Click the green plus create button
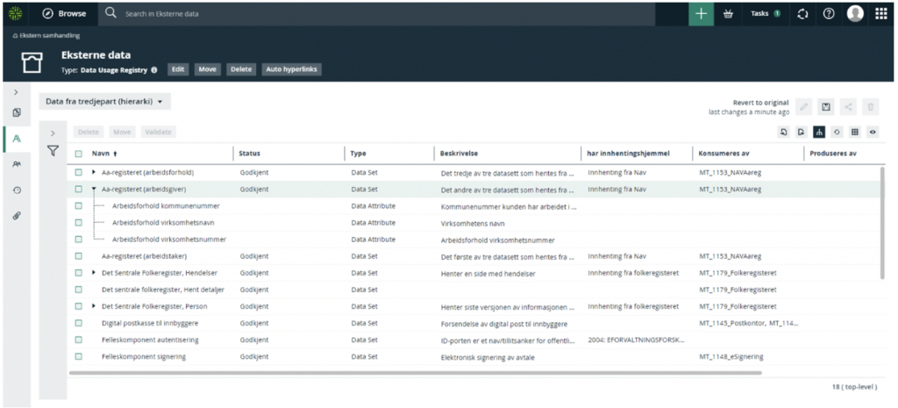This screenshot has height=408, width=898. click(x=701, y=14)
